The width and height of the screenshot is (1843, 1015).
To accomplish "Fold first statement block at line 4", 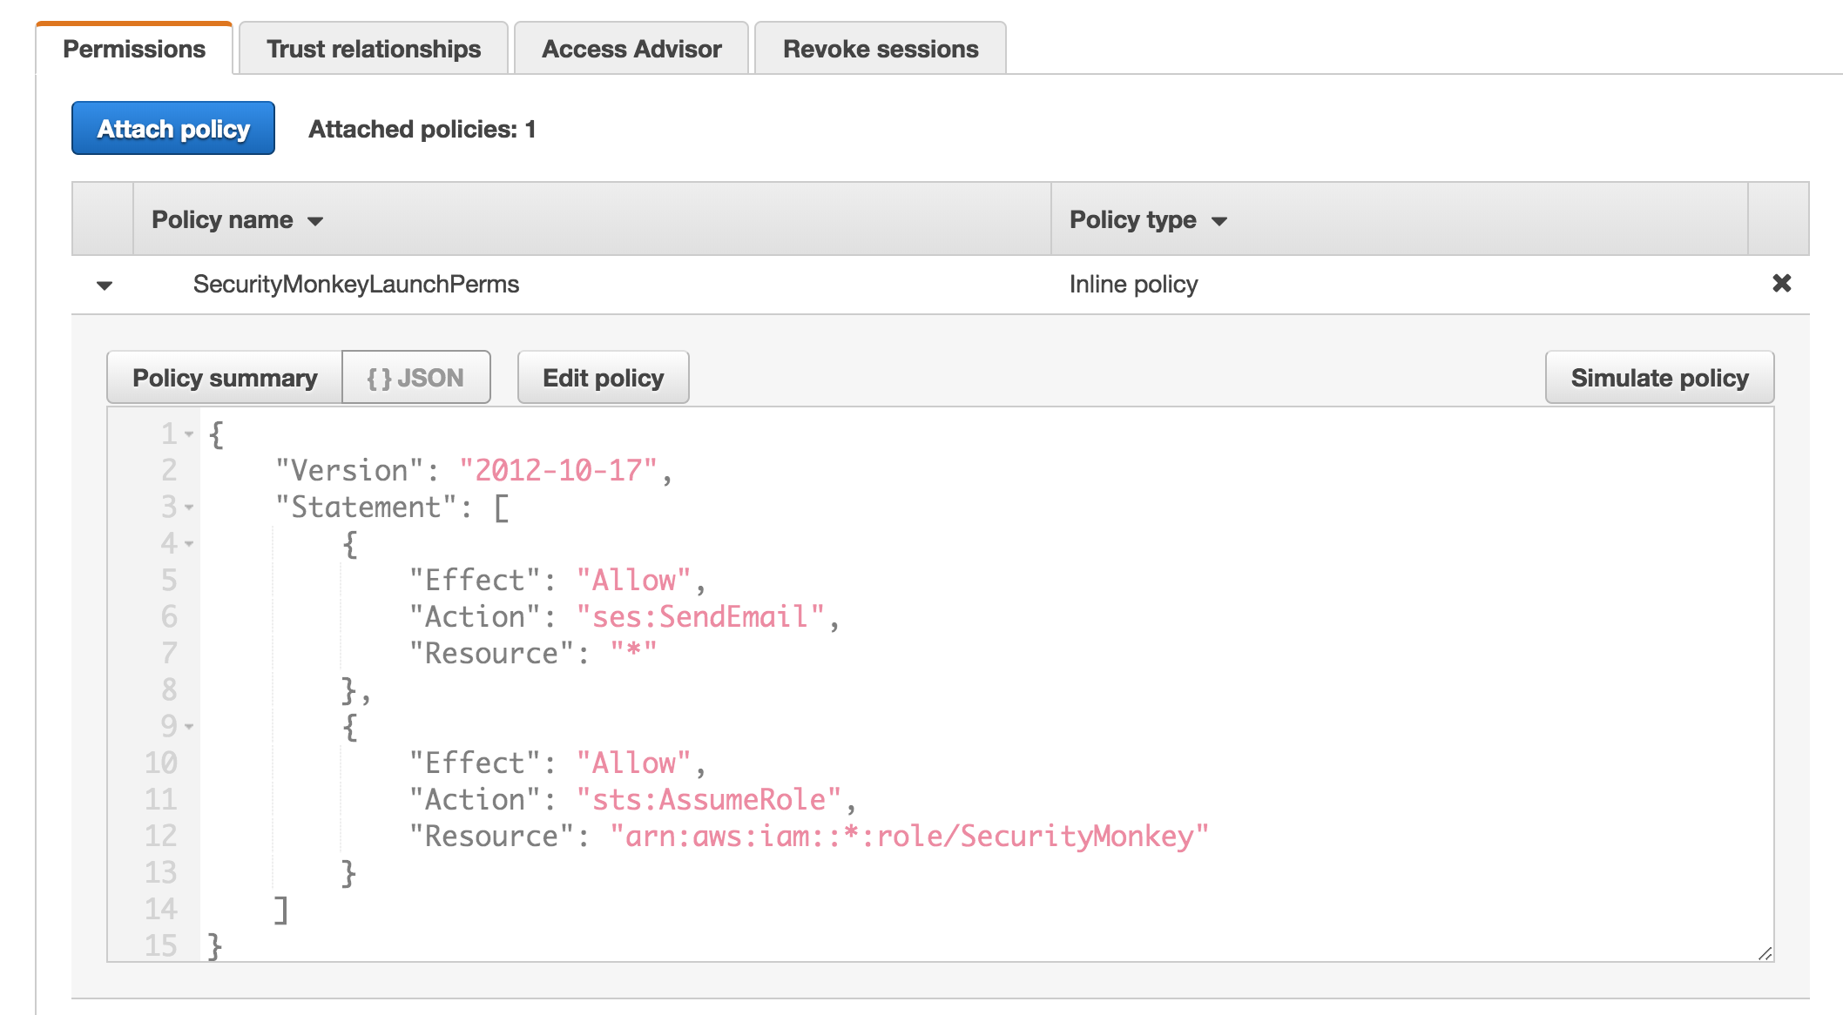I will point(189,543).
